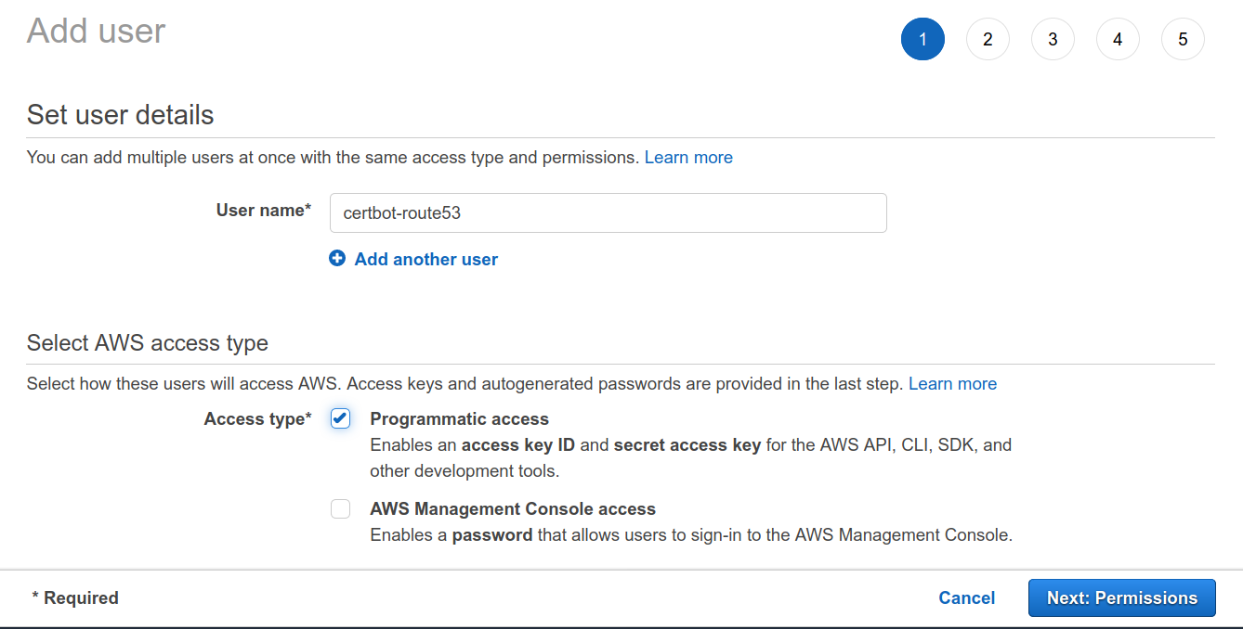Click the Add user page heading
Screen dimensions: 1243x629
[x=96, y=31]
